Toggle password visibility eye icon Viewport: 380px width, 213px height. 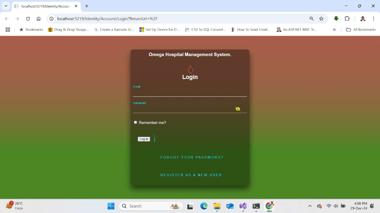point(238,109)
